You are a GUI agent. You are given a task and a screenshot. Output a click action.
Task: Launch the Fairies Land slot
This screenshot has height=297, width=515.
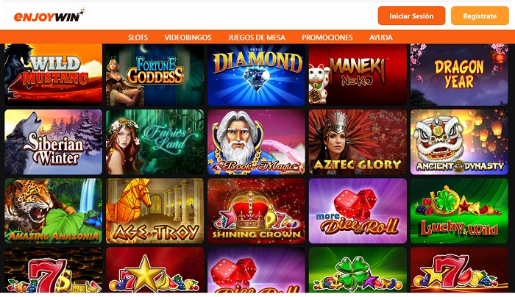[x=154, y=142]
